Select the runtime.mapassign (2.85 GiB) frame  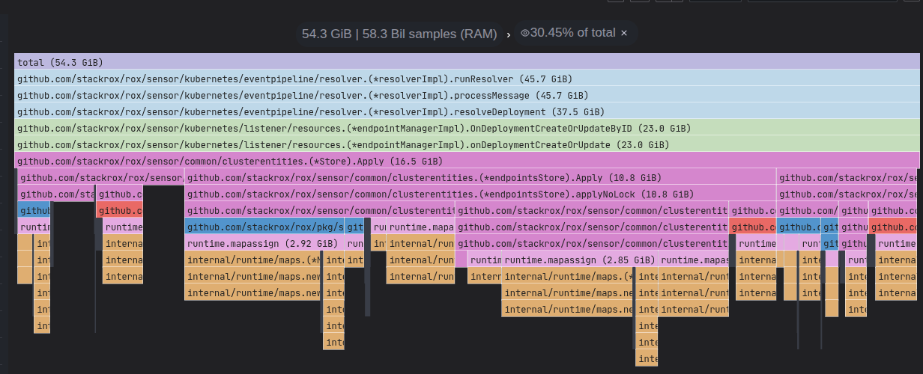[x=579, y=260]
